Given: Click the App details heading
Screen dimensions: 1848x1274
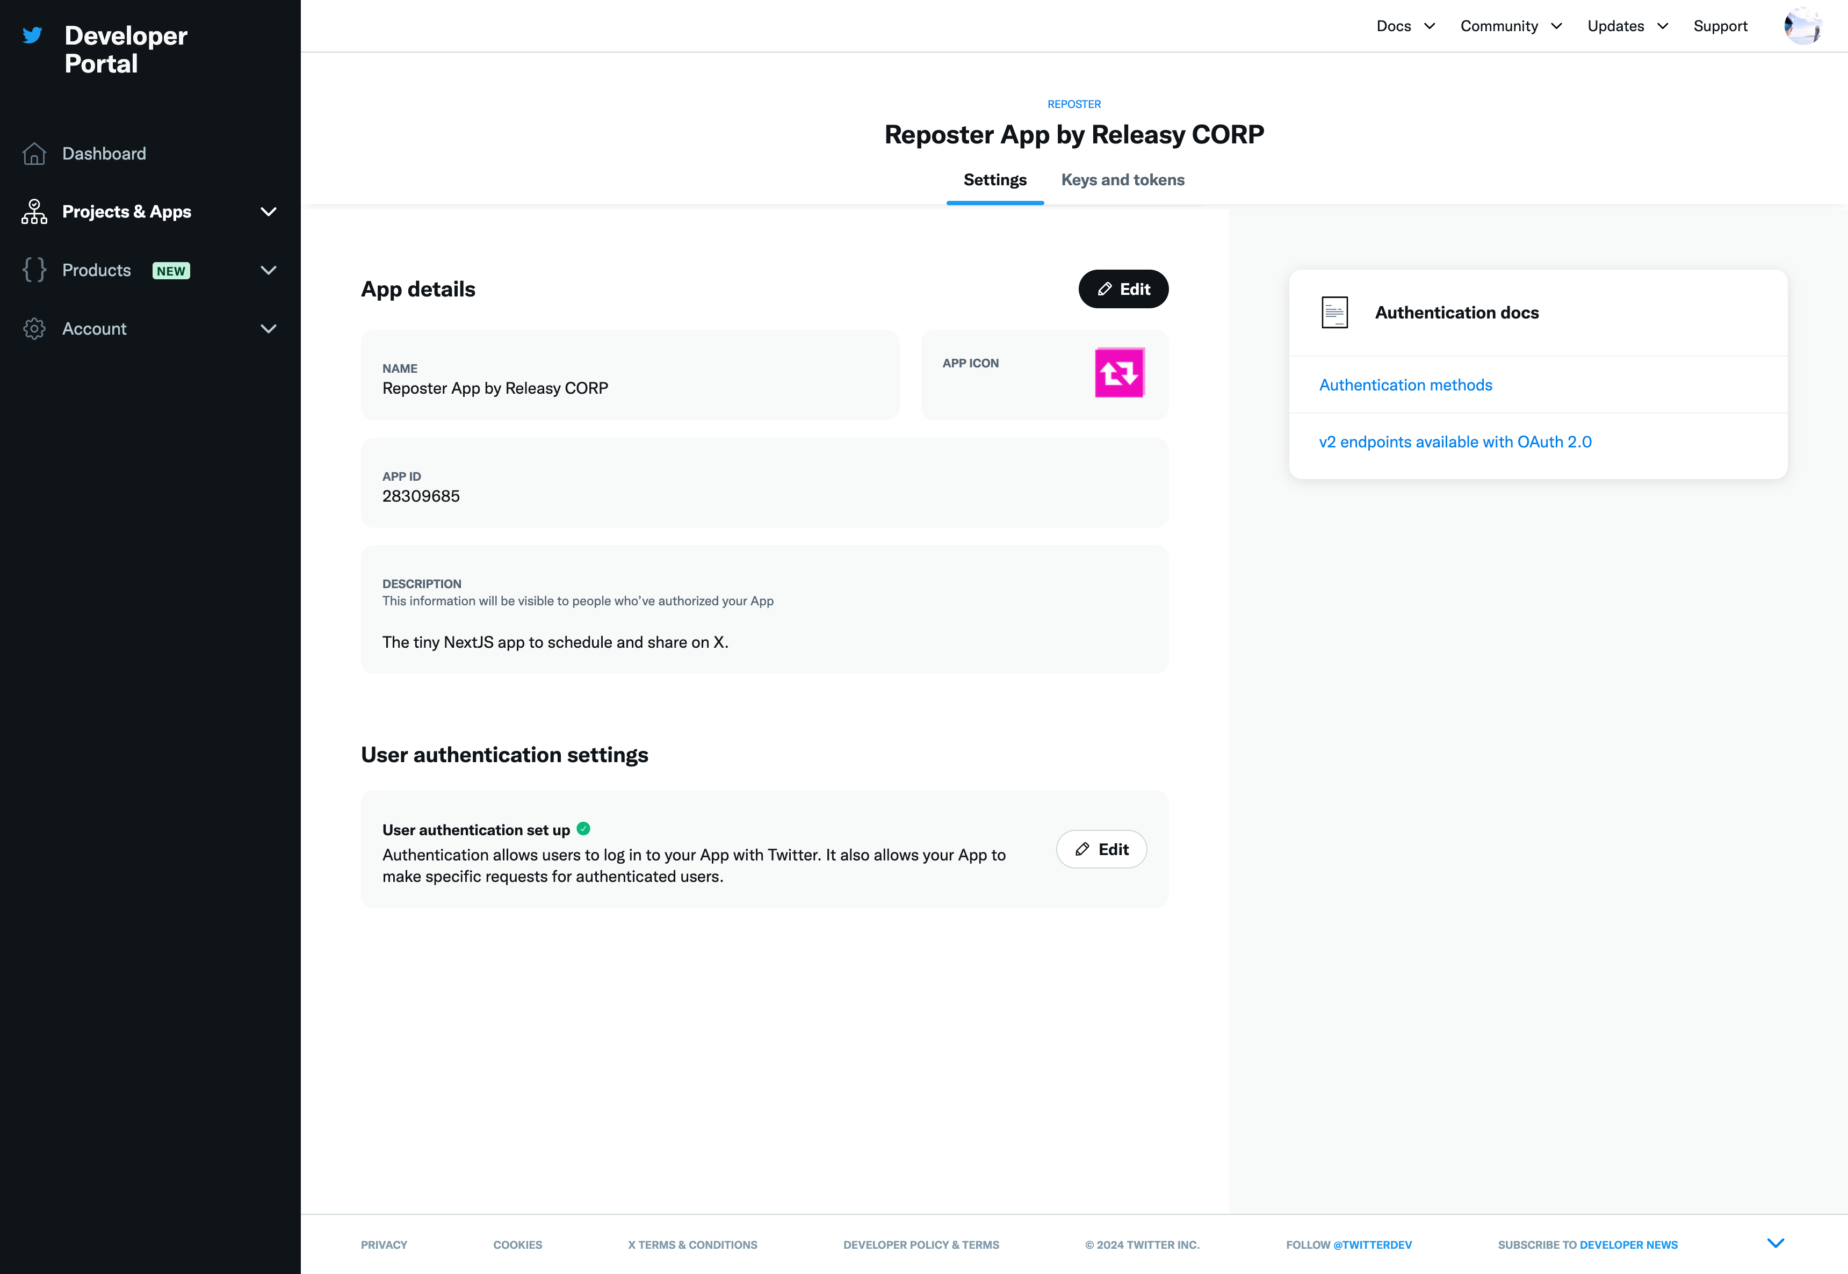Looking at the screenshot, I should pos(418,289).
